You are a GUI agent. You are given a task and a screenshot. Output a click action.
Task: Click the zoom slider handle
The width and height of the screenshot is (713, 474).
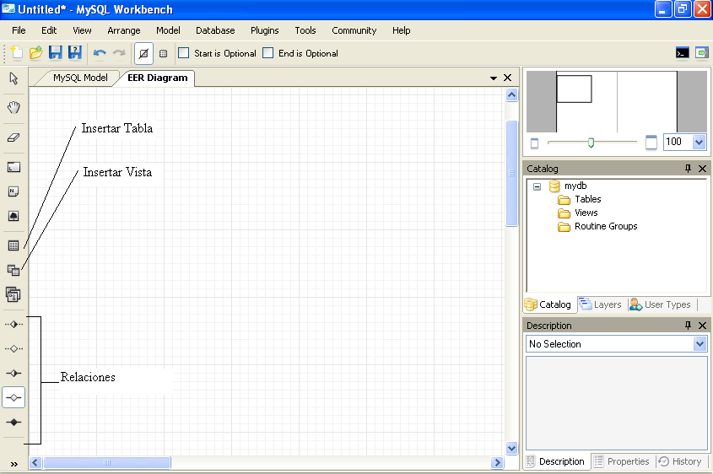pyautogui.click(x=591, y=143)
